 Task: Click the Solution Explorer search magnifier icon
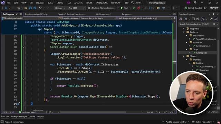(x=214, y=24)
